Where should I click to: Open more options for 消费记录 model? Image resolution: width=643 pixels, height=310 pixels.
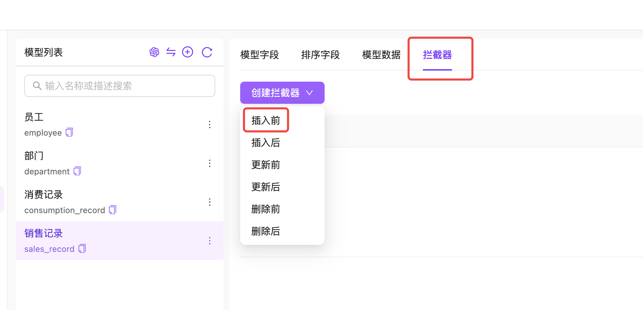pyautogui.click(x=210, y=202)
